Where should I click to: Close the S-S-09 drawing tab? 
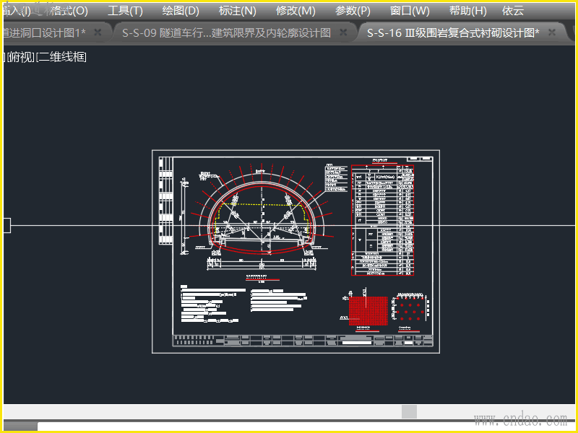click(x=342, y=33)
